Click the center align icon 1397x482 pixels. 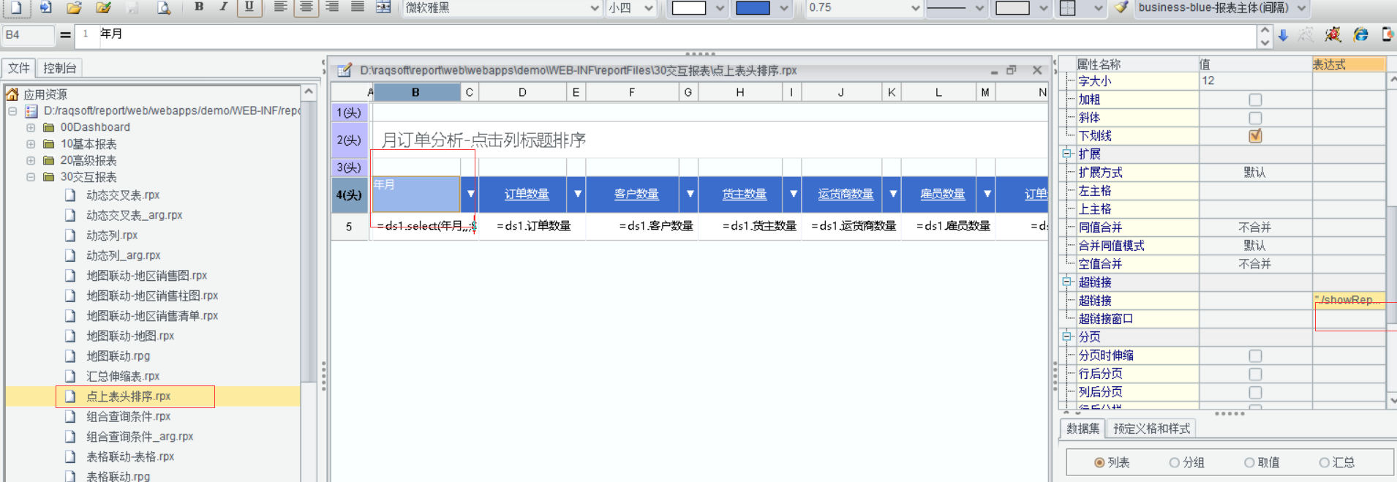306,7
